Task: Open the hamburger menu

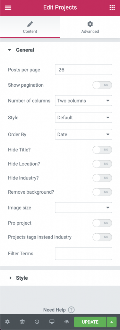Action: (8, 8)
